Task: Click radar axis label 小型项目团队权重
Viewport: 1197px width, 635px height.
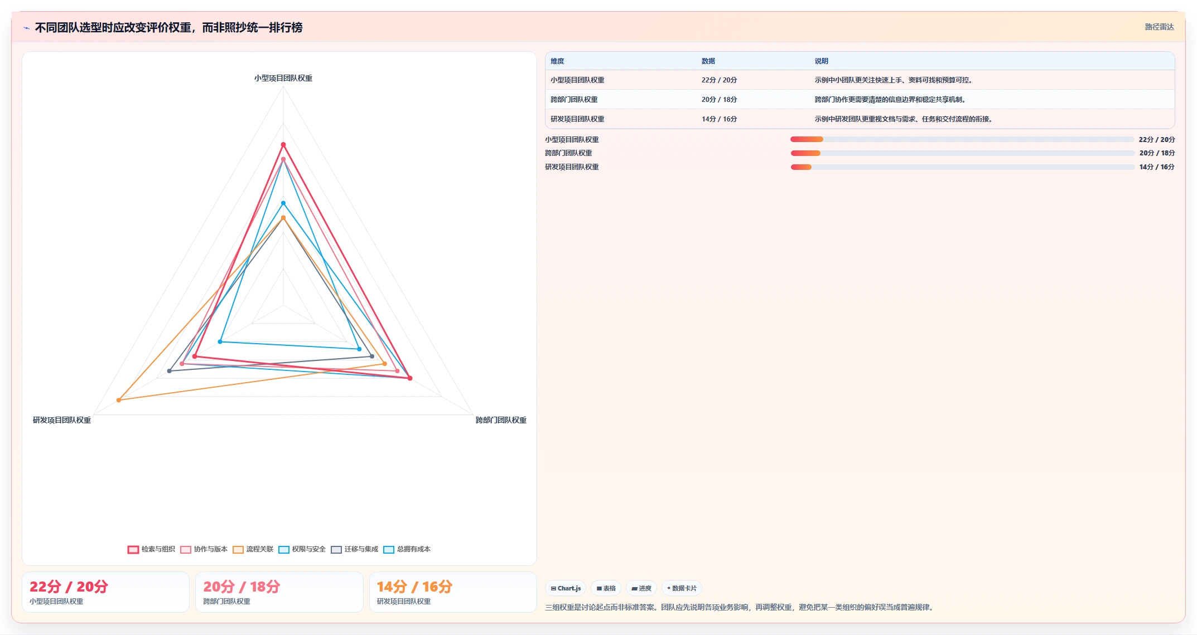Action: pos(283,79)
